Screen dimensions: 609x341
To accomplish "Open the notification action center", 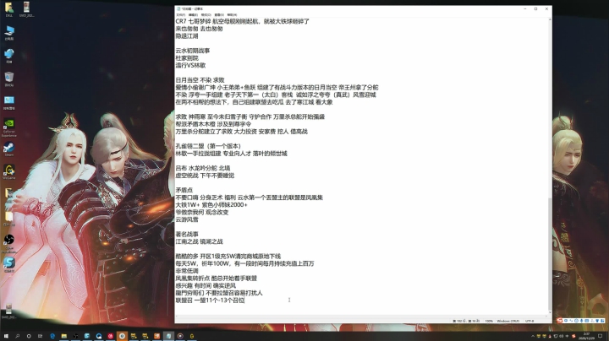I will (601, 336).
